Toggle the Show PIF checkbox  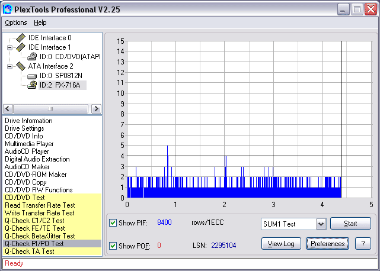coord(113,222)
